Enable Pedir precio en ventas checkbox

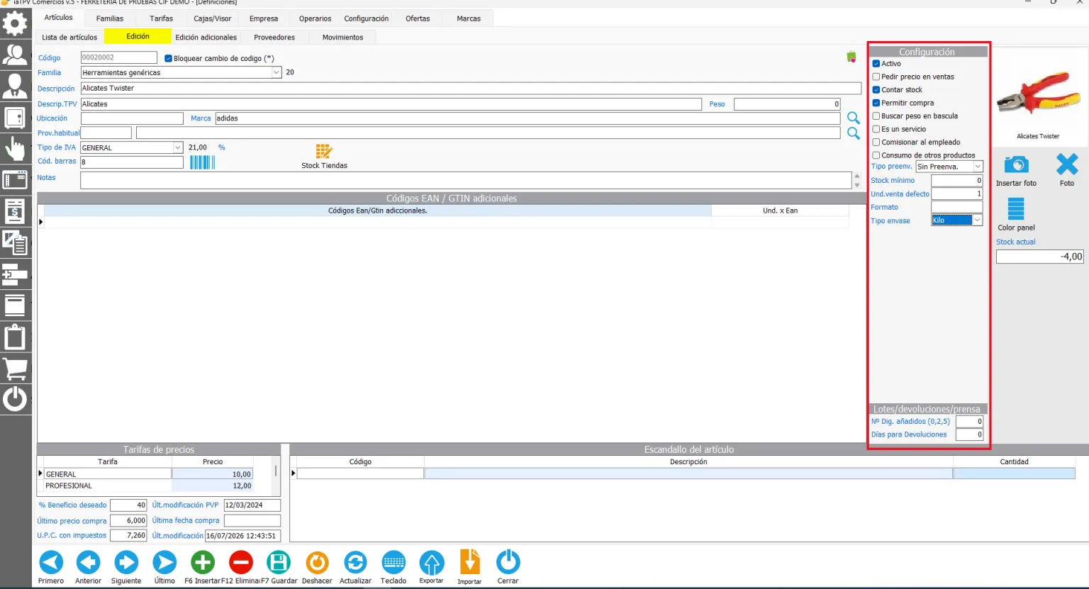pyautogui.click(x=876, y=77)
